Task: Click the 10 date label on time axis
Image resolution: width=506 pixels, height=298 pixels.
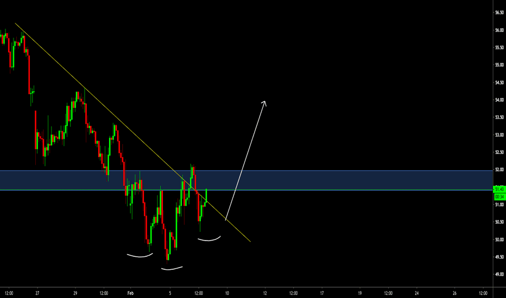Action: (x=227, y=293)
